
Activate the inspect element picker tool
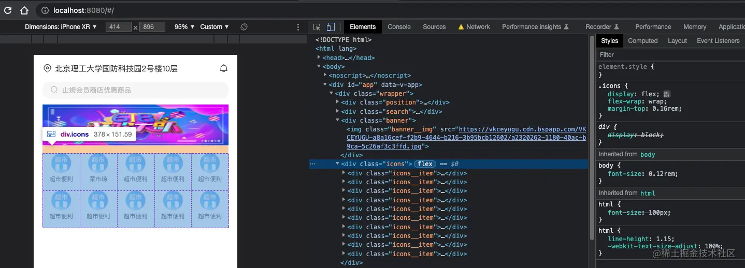pos(317,27)
